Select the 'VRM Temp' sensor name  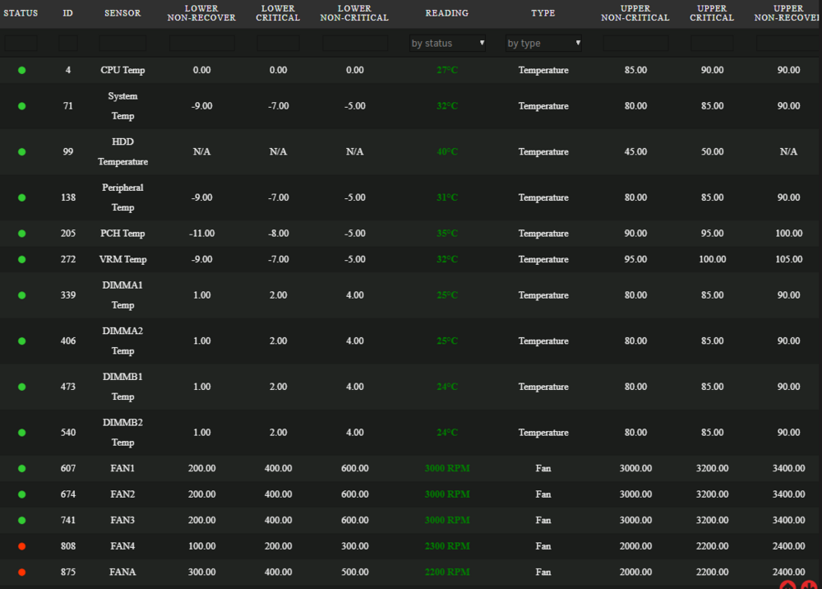pyautogui.click(x=122, y=259)
